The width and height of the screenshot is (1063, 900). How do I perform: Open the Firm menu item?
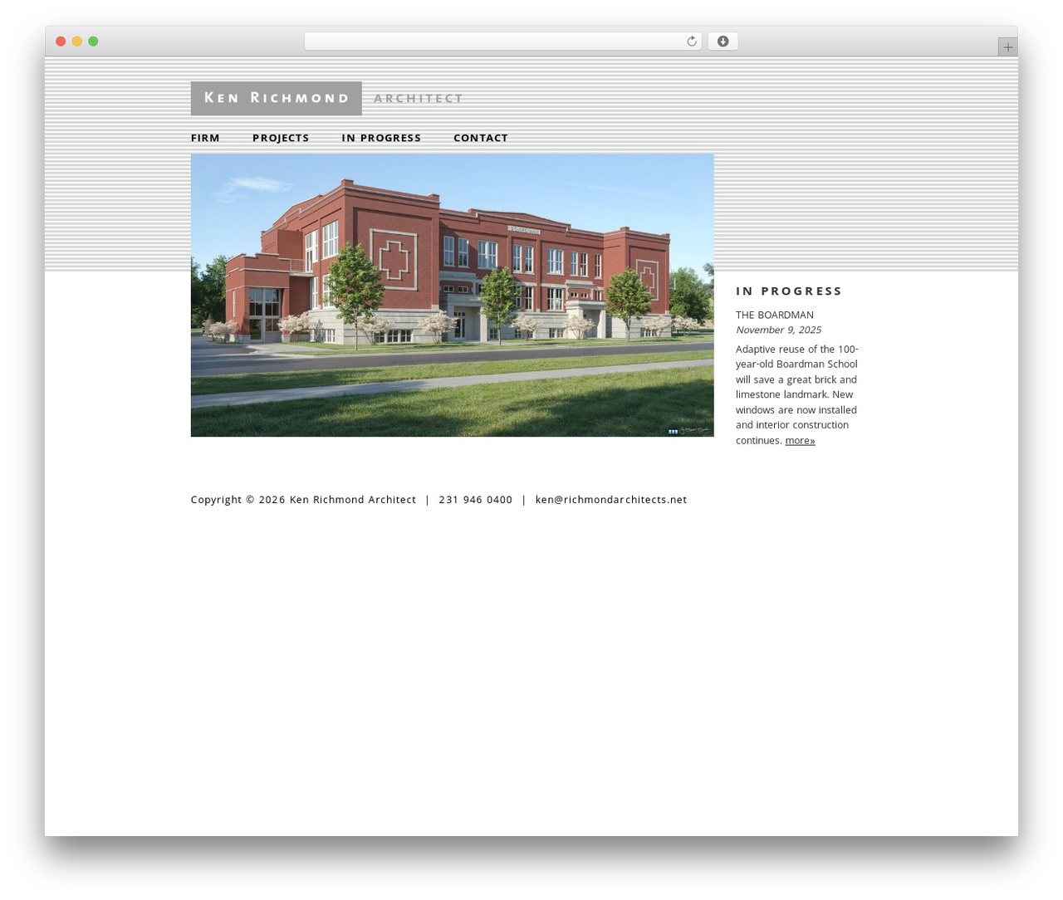click(205, 138)
